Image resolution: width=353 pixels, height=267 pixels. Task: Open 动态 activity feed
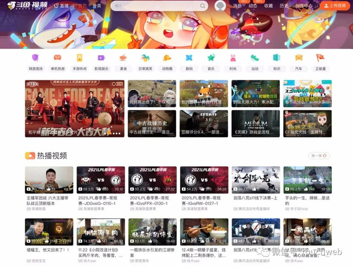[x=253, y=6]
